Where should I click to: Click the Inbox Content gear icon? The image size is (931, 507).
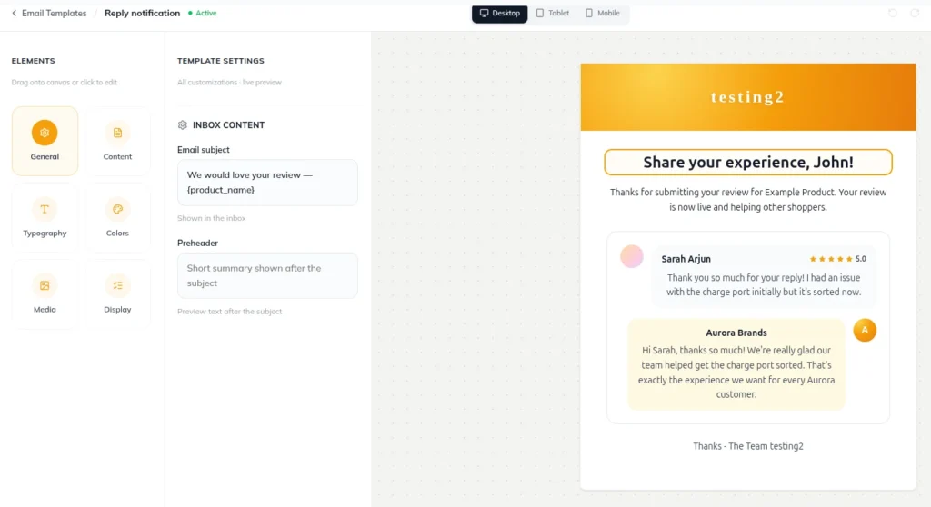pos(182,124)
